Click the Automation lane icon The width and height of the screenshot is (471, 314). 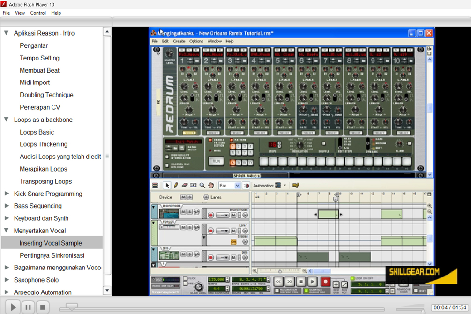point(278,186)
